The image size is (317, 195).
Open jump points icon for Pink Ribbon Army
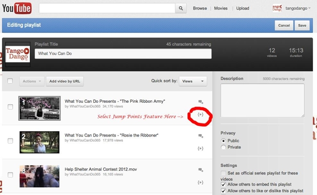click(x=200, y=115)
